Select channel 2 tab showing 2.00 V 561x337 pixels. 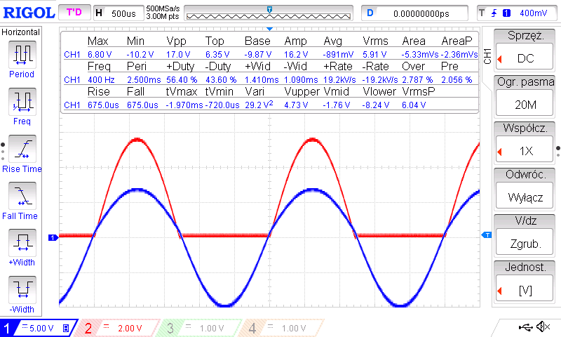click(119, 328)
